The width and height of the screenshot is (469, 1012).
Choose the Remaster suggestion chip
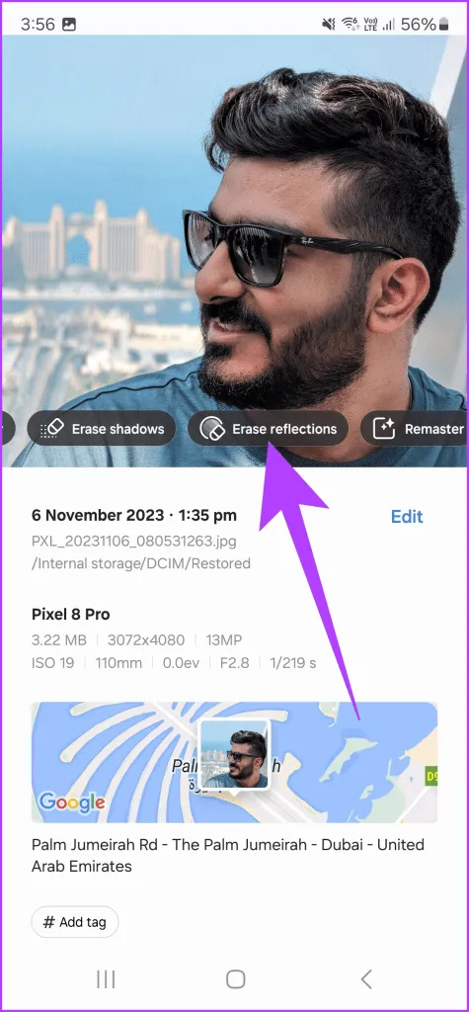click(x=414, y=429)
